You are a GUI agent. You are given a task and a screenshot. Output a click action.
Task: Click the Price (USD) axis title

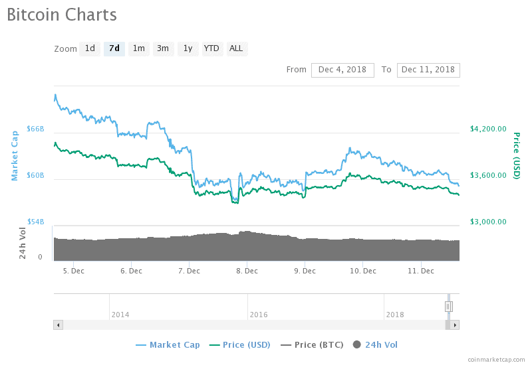517,156
